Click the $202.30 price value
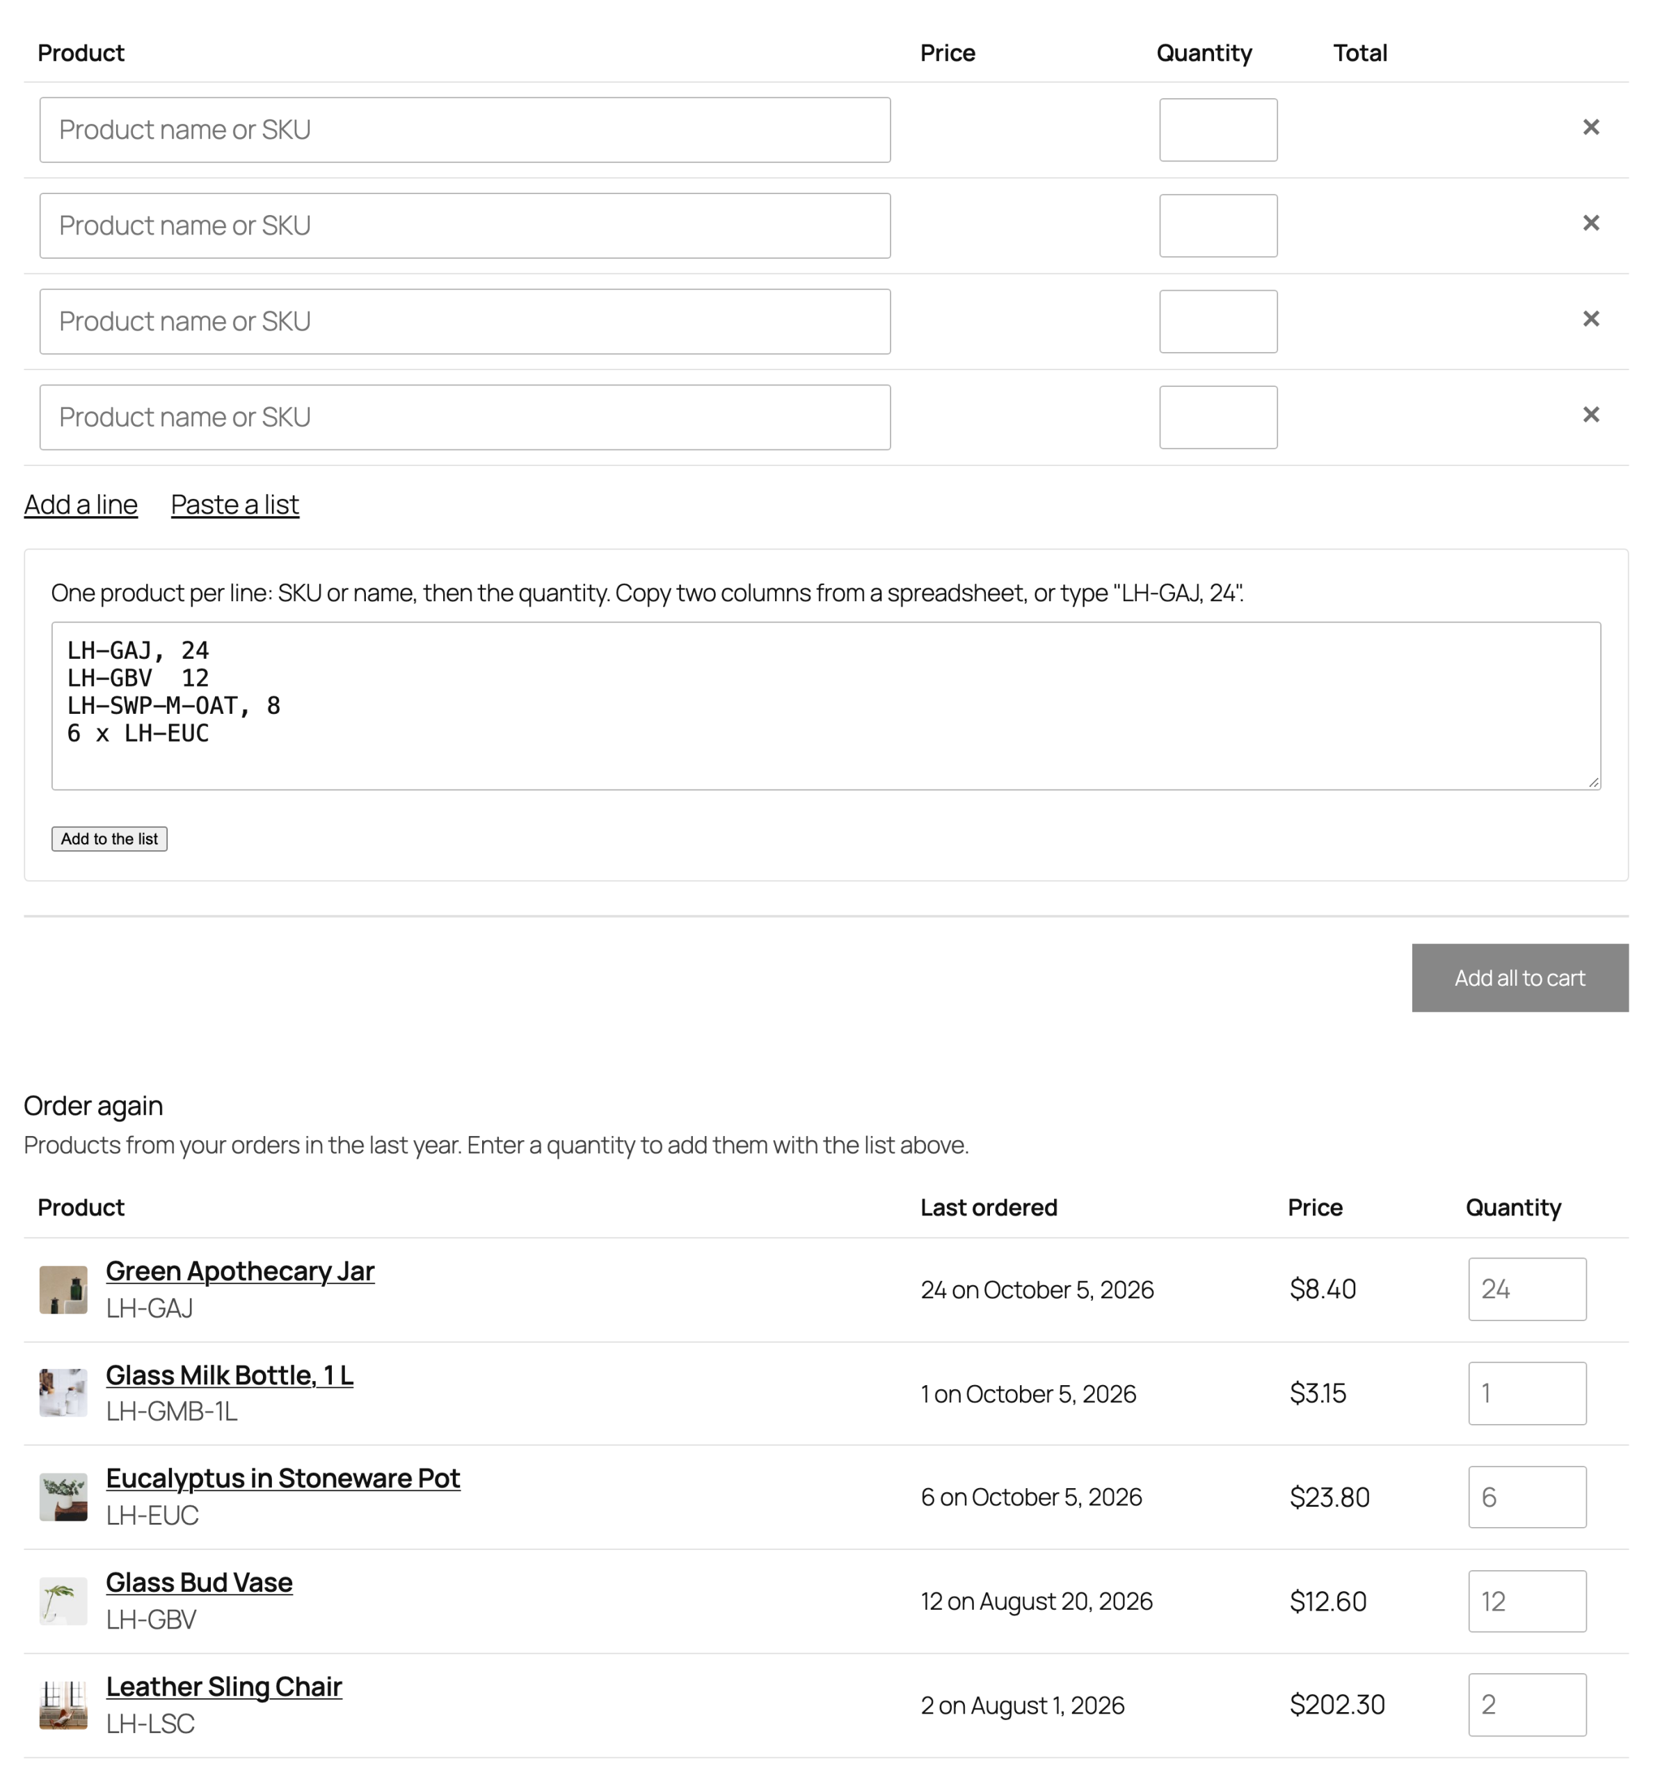This screenshot has height=1781, width=1653. 1336,1704
